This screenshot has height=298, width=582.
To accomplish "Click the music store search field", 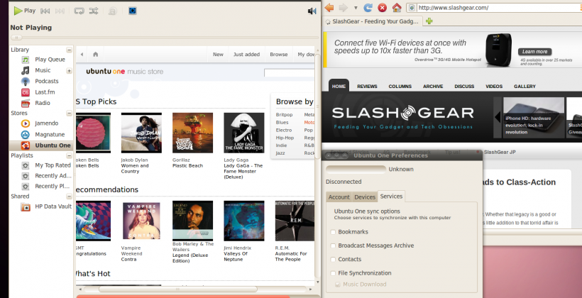I will (289, 73).
